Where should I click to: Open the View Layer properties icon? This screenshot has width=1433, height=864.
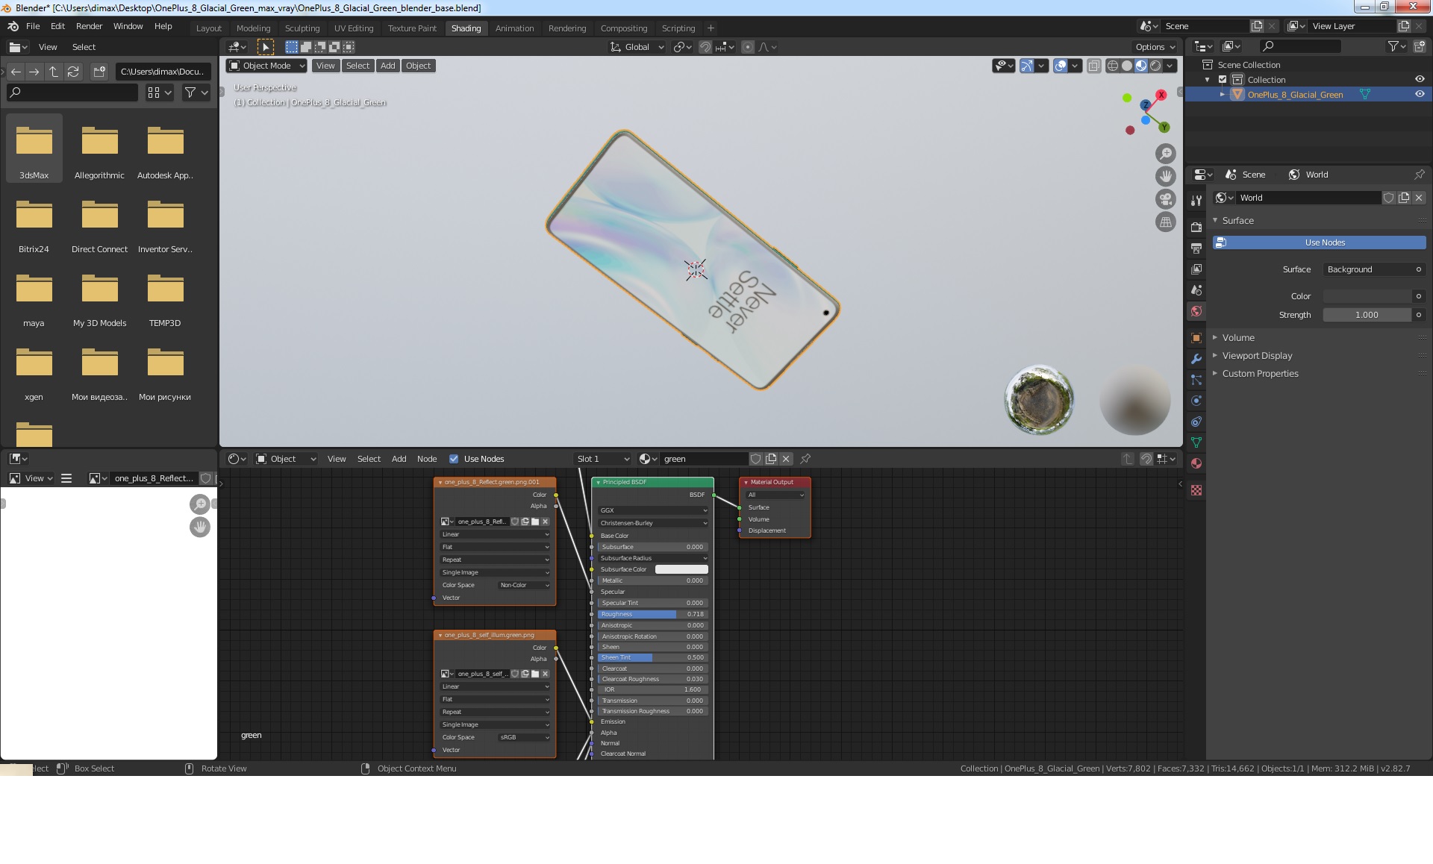(1196, 269)
